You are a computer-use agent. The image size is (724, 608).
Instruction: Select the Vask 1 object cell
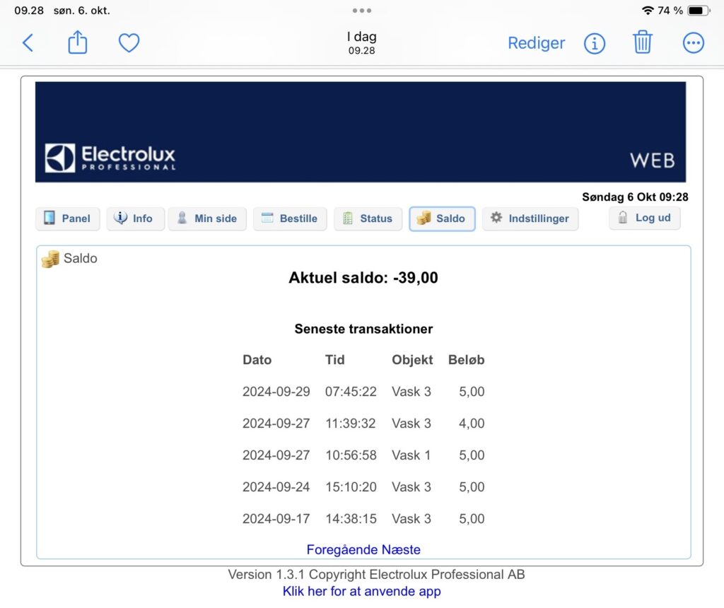[411, 455]
